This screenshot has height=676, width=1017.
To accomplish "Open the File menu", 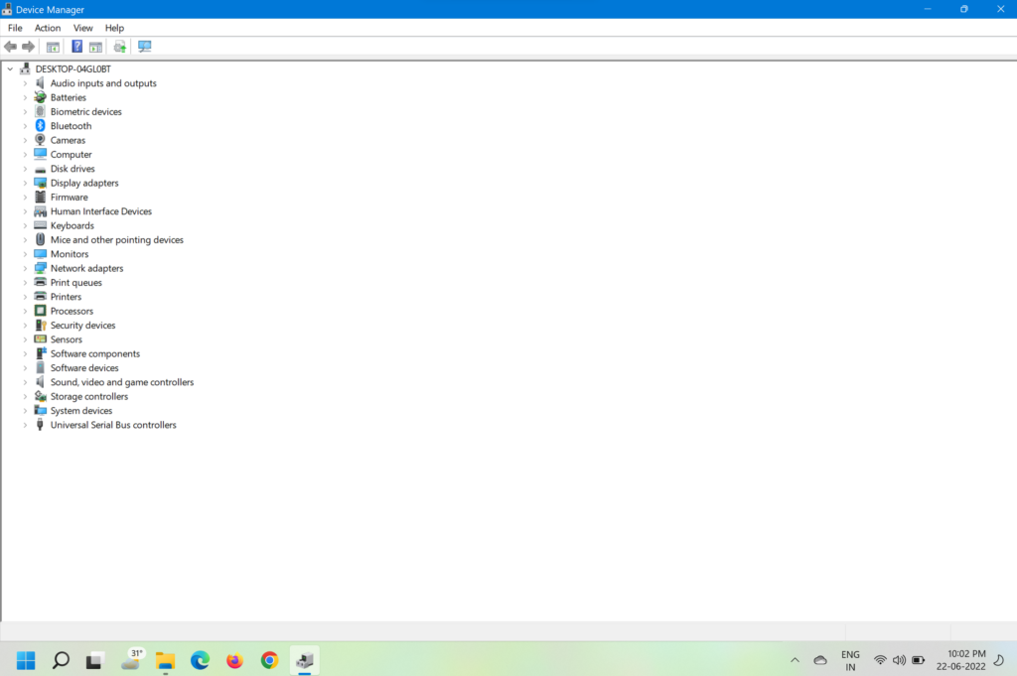I will [15, 28].
